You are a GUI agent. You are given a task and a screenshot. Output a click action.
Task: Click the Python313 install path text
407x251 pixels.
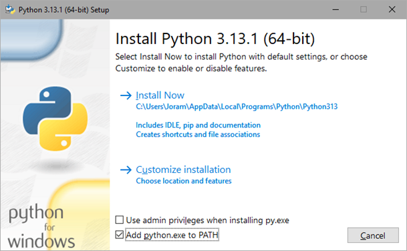click(x=237, y=107)
